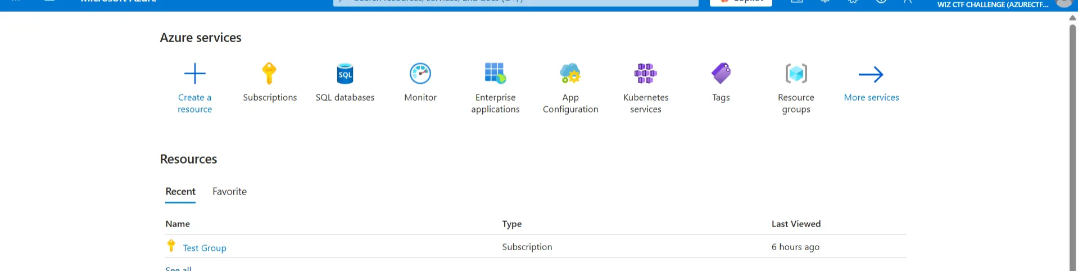The height and width of the screenshot is (271, 1078).
Task: Open the Kubernetes services icon
Action: point(645,74)
